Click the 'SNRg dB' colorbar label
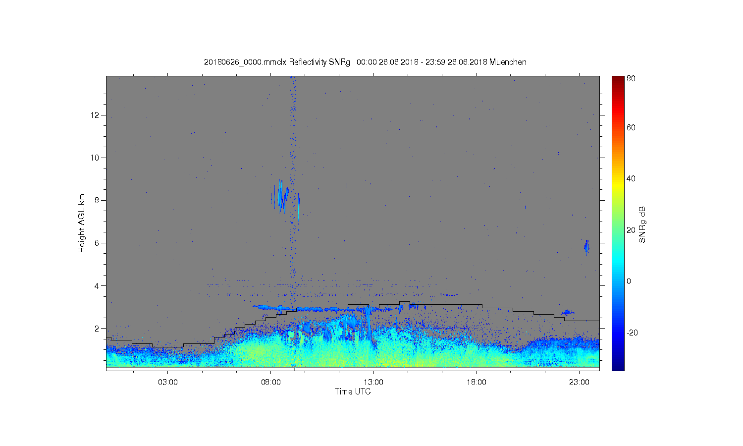Viewport: 743px width, 446px height. [x=642, y=224]
